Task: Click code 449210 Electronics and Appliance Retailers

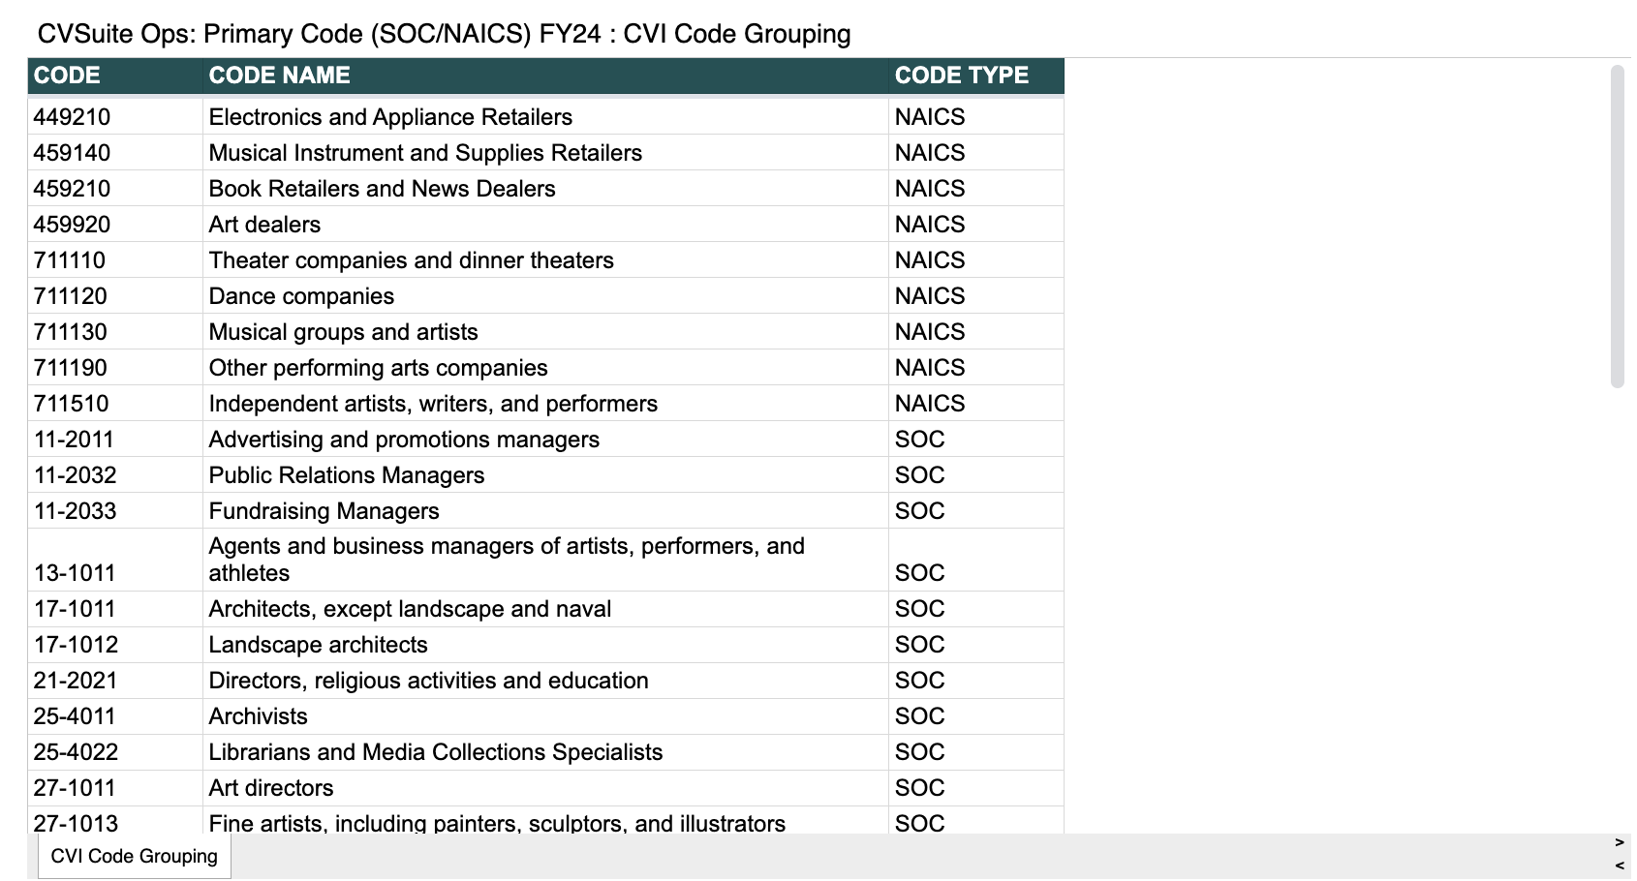Action: click(64, 116)
